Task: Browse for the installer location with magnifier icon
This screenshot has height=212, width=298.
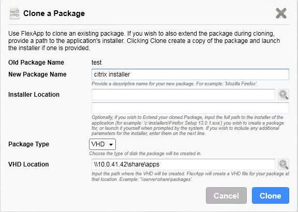Action: coord(284,95)
